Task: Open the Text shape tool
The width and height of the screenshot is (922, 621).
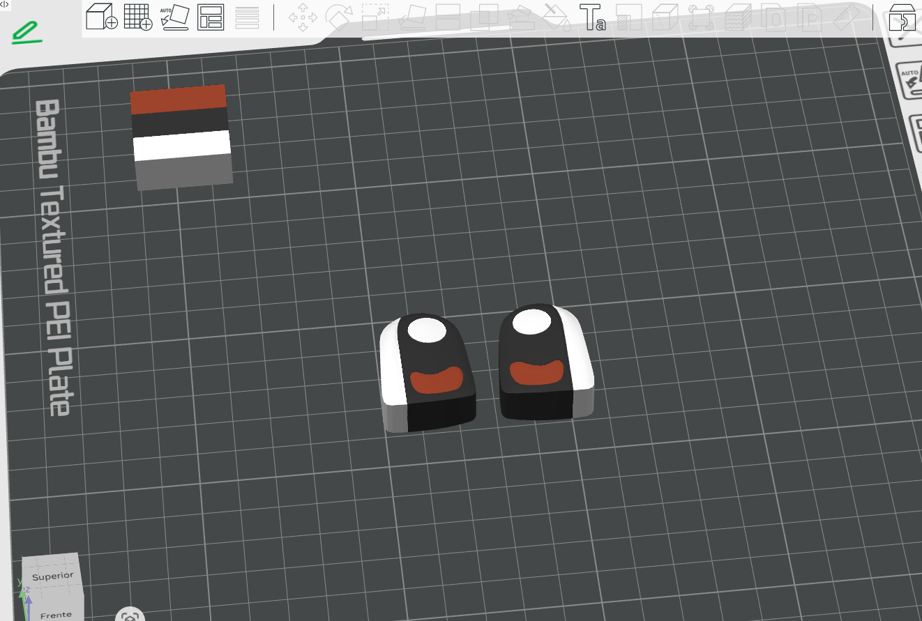Action: point(592,17)
